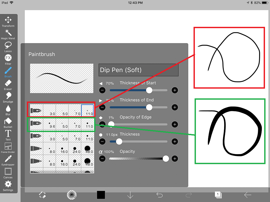Open the Frame Divider tool

[8, 148]
